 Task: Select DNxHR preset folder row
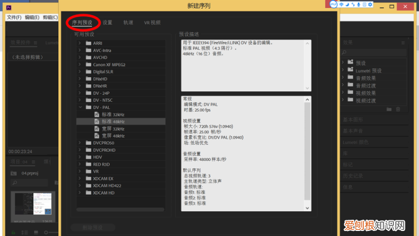121,86
